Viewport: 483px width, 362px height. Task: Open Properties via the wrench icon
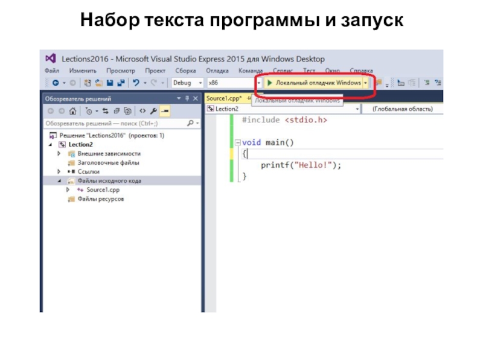[153, 111]
